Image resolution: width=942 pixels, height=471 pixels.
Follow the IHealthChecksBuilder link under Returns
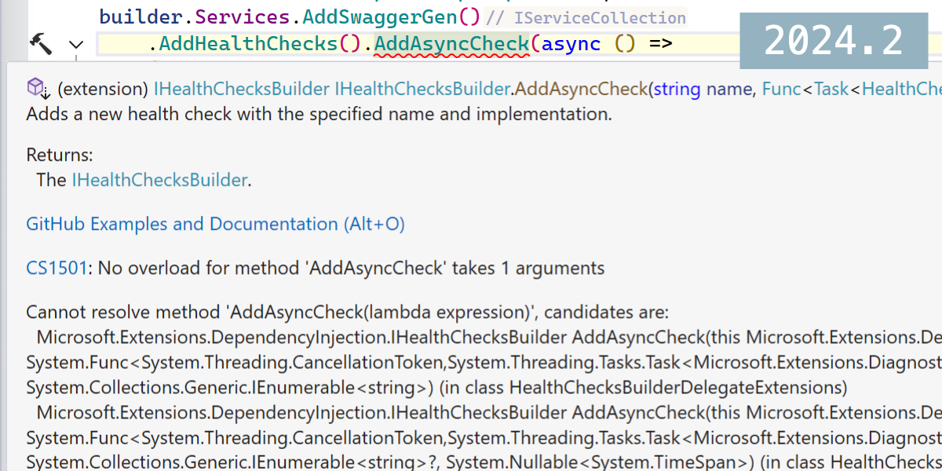point(159,180)
